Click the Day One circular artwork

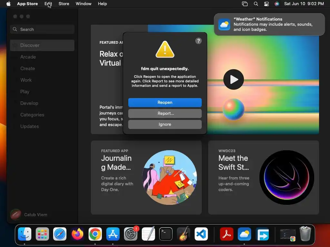tap(170, 178)
